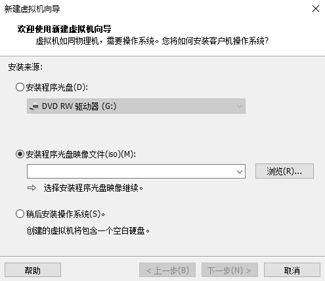325x281 pixels.
Task: Go to next step with 下一步(N)
Action: pyautogui.click(x=230, y=270)
